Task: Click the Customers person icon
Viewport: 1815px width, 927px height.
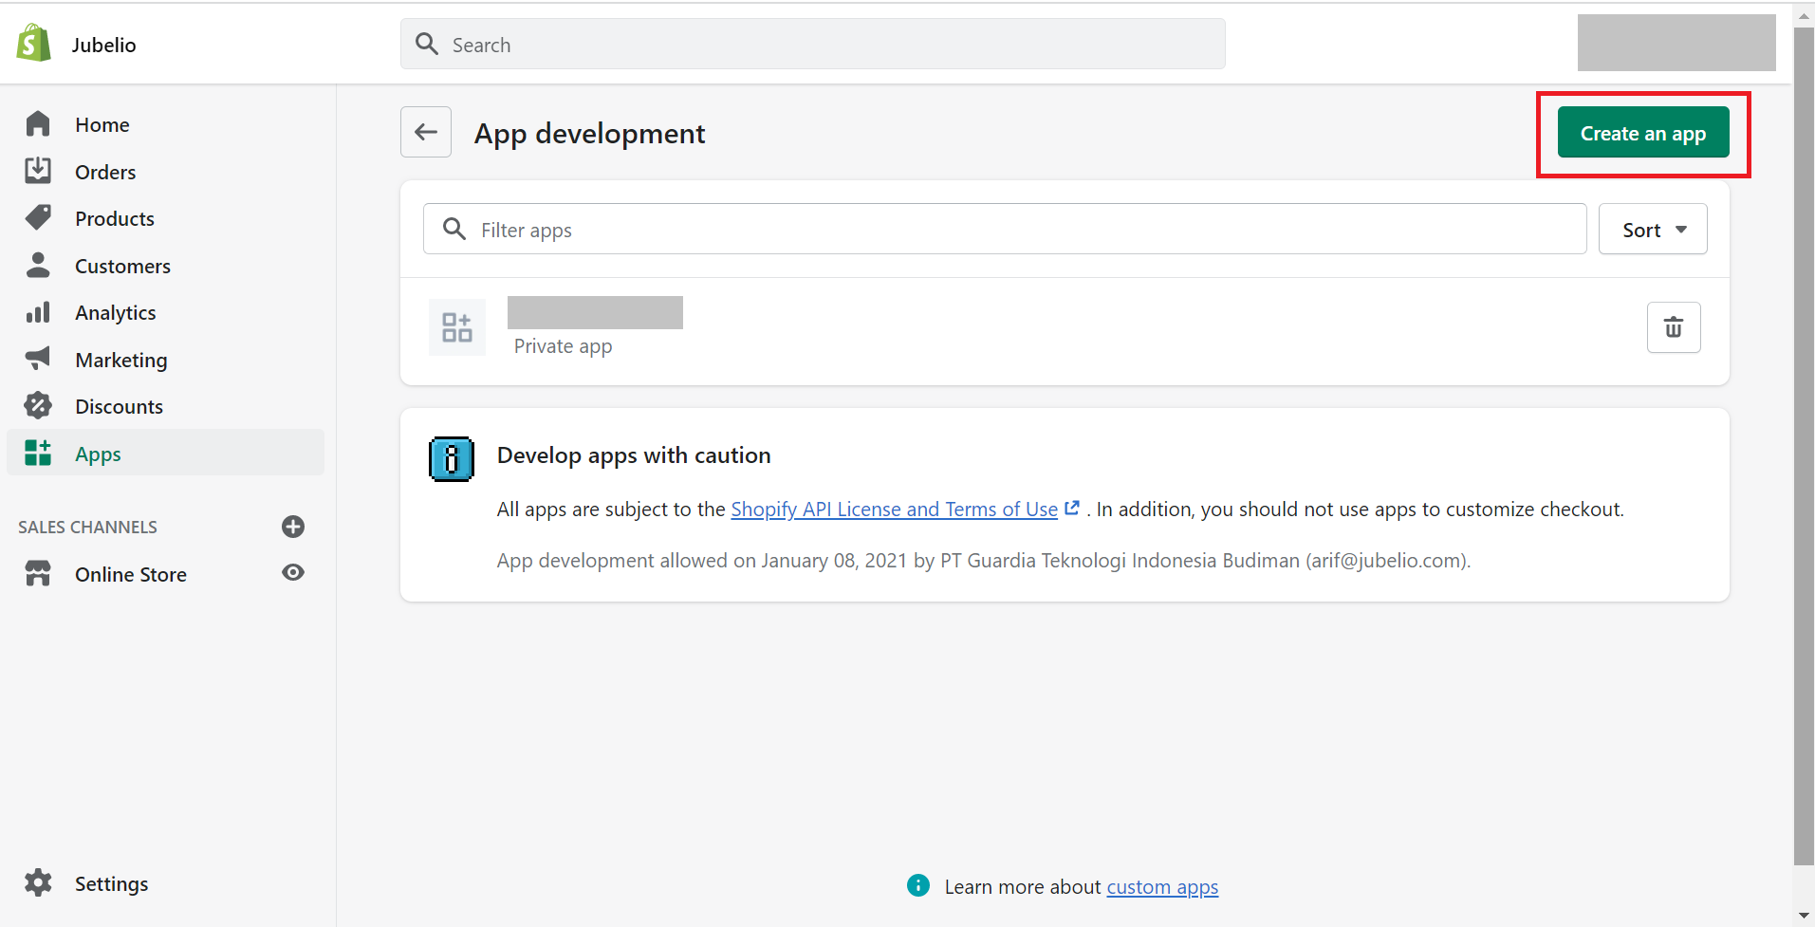Action: (x=38, y=265)
